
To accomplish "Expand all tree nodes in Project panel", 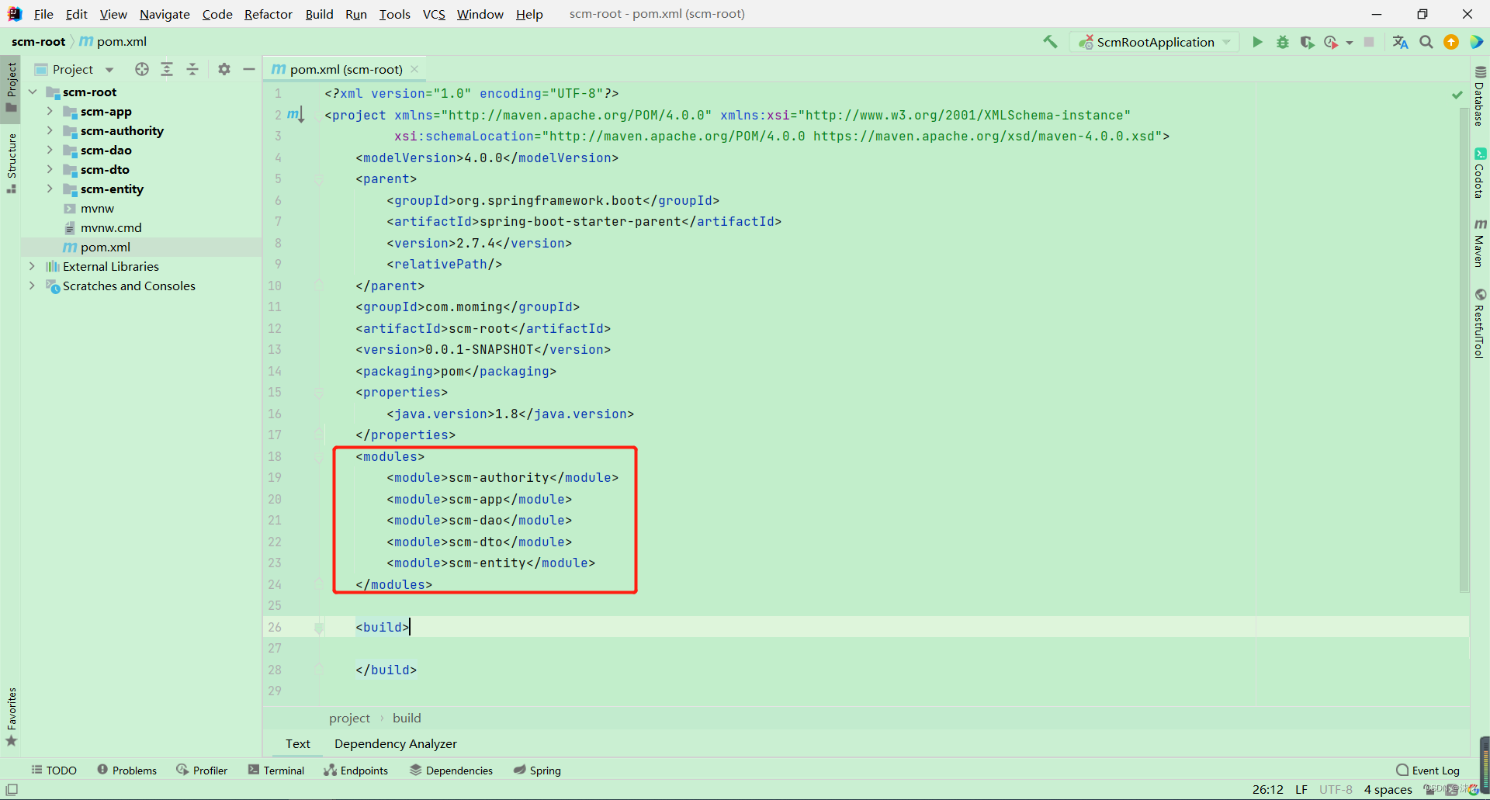I will [x=167, y=69].
